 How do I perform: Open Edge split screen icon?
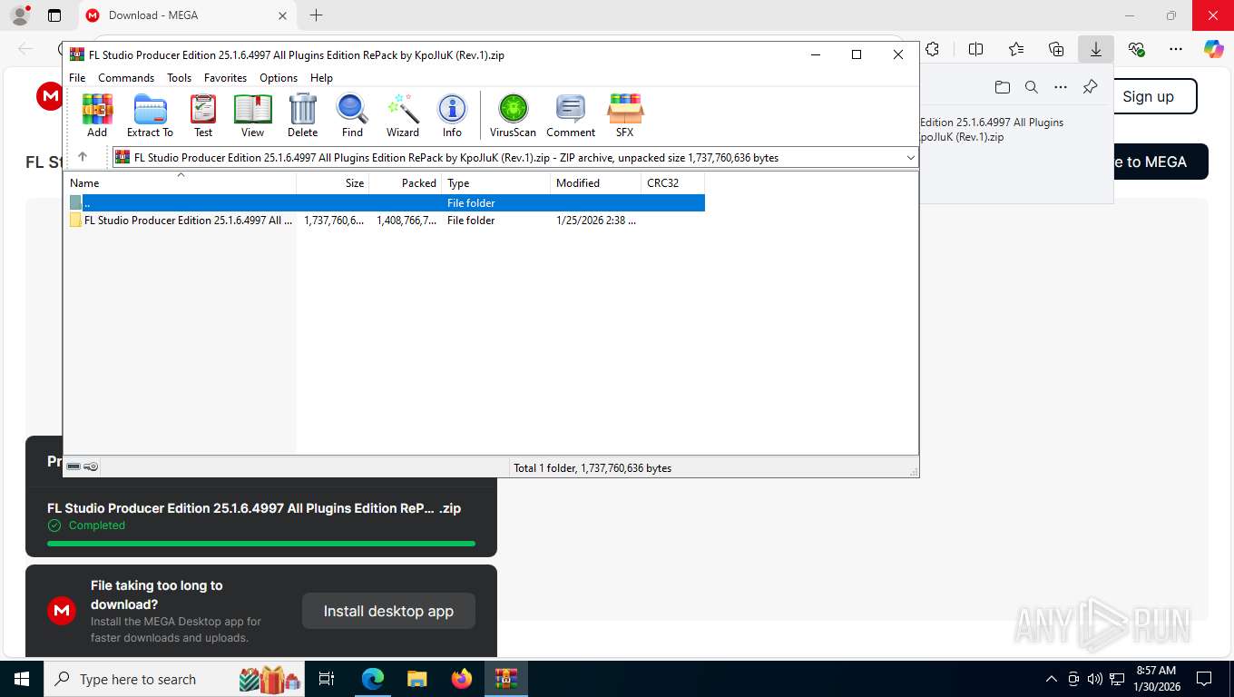975,49
